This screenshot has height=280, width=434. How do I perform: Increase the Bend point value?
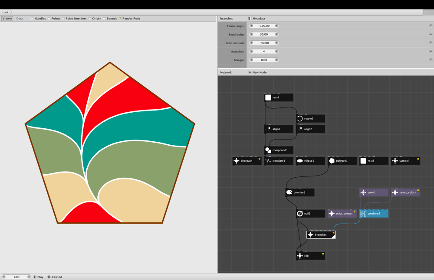click(276, 34)
